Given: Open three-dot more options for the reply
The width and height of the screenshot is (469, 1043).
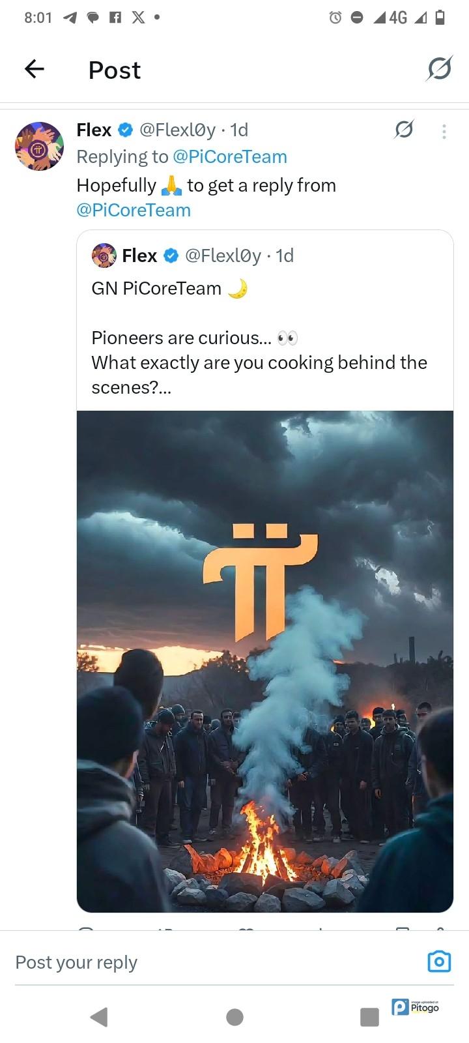Looking at the screenshot, I should pyautogui.click(x=444, y=132).
